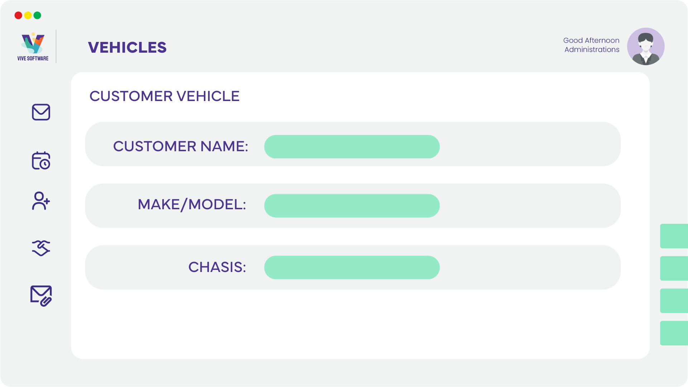Select the third green side tab
The height and width of the screenshot is (387, 688).
click(674, 301)
